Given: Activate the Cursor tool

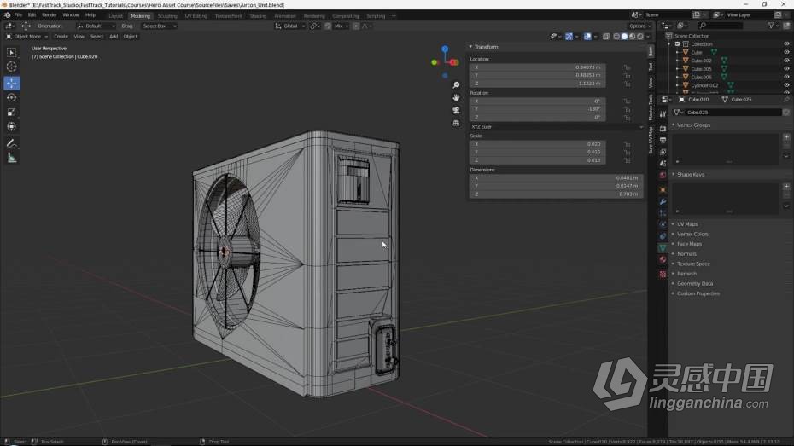Looking at the screenshot, I should (12, 67).
